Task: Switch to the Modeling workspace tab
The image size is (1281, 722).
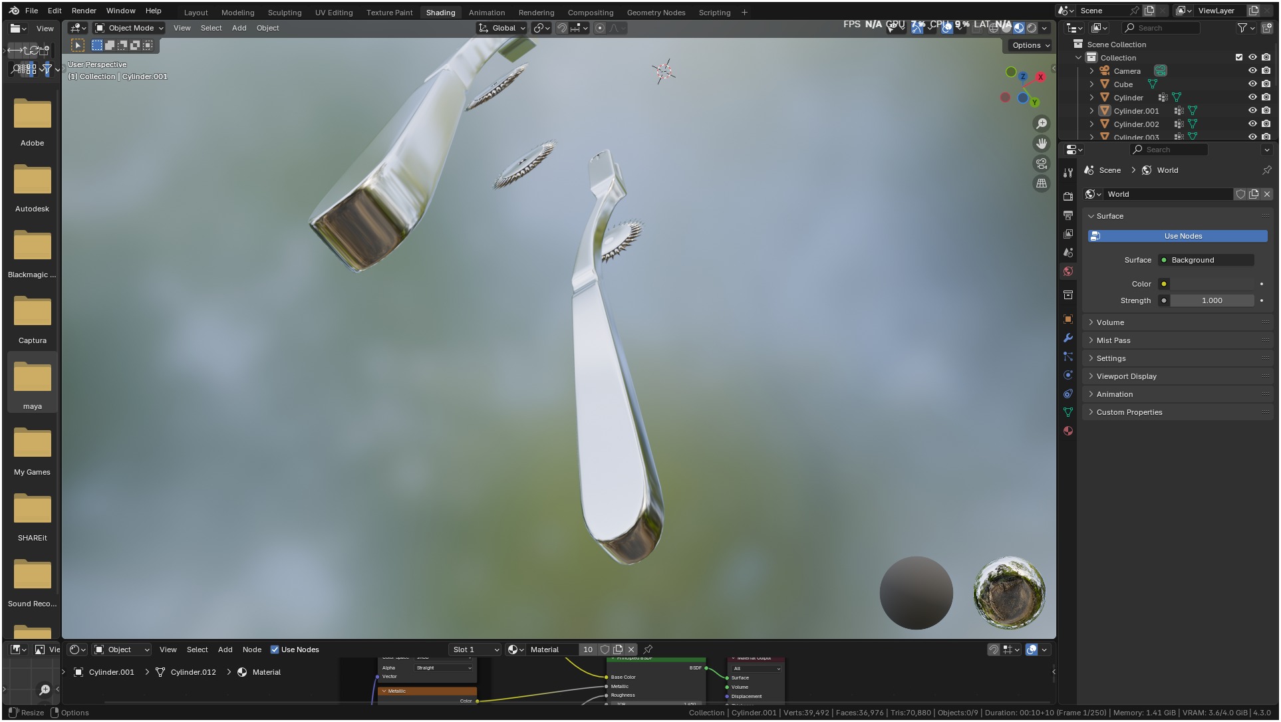Action: tap(237, 13)
